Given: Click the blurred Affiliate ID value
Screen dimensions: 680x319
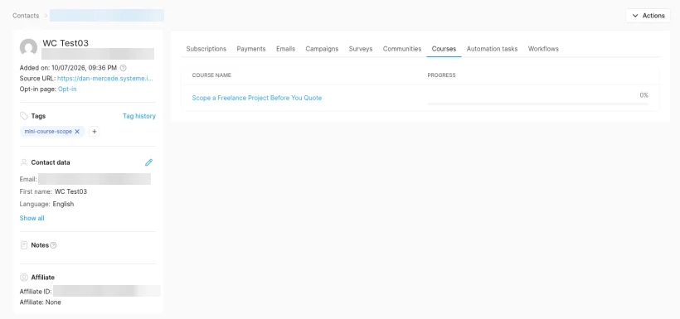Looking at the screenshot, I should pyautogui.click(x=107, y=291).
